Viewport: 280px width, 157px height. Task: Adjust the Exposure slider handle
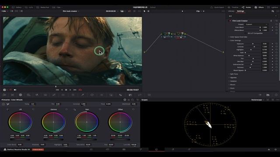[253, 44]
